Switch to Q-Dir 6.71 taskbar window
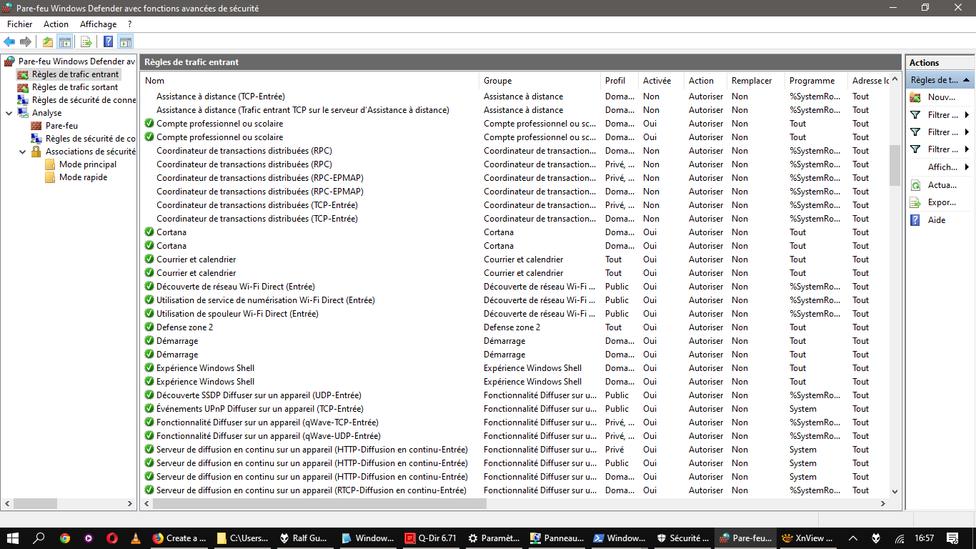The width and height of the screenshot is (976, 549). pyautogui.click(x=431, y=538)
